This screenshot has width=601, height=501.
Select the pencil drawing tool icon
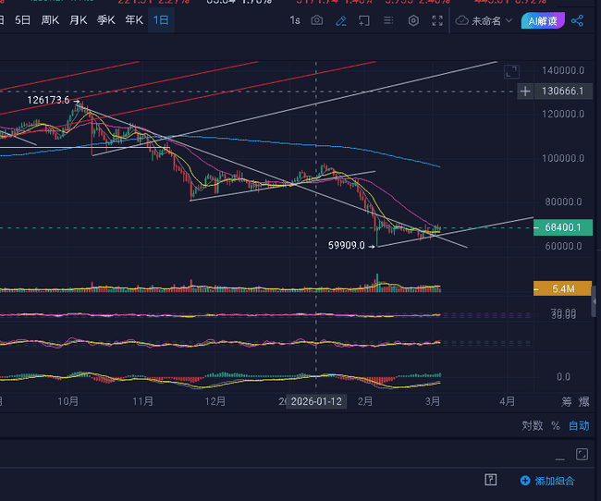pyautogui.click(x=341, y=20)
